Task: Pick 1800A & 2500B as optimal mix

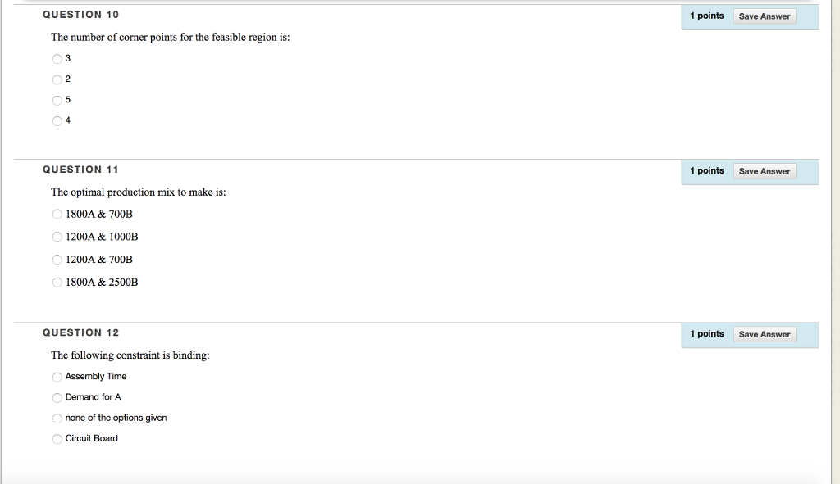Action: coord(57,283)
